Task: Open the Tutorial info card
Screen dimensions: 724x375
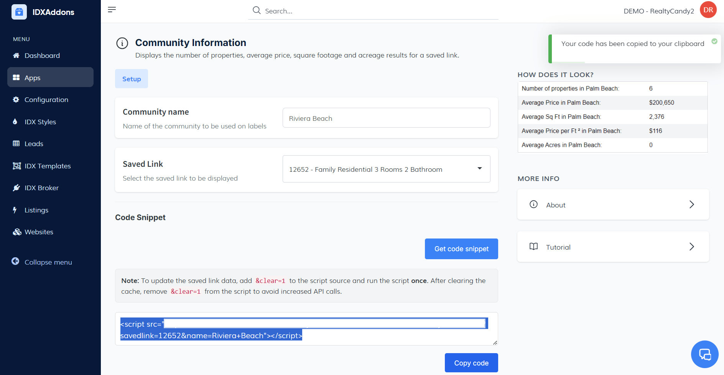Action: [x=613, y=247]
